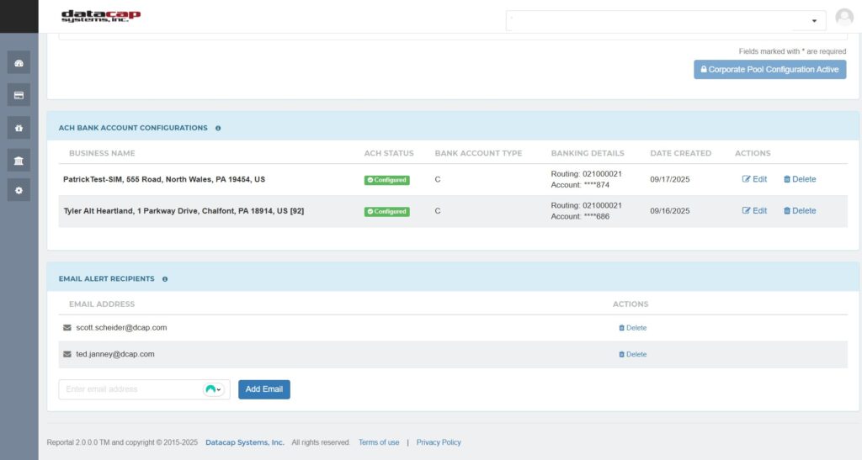Click the user profile avatar icon
This screenshot has height=460, width=862.
tap(843, 18)
